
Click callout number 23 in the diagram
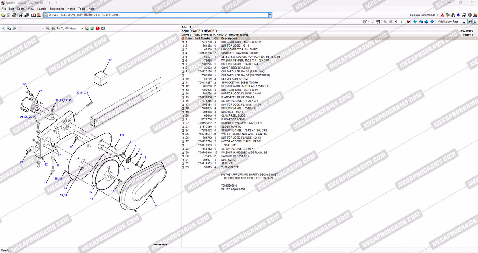tap(22, 162)
